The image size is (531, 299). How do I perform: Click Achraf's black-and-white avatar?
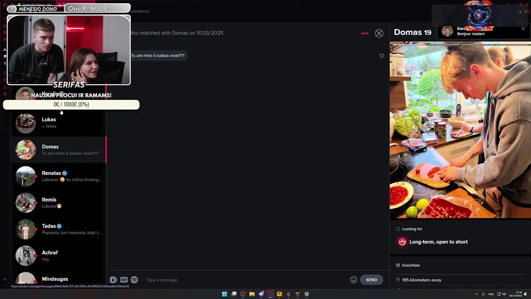(x=26, y=256)
